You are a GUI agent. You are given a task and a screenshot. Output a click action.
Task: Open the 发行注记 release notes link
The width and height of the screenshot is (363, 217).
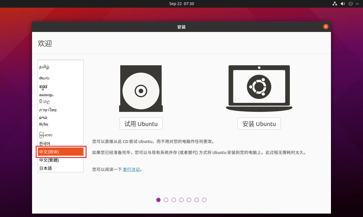point(131,169)
